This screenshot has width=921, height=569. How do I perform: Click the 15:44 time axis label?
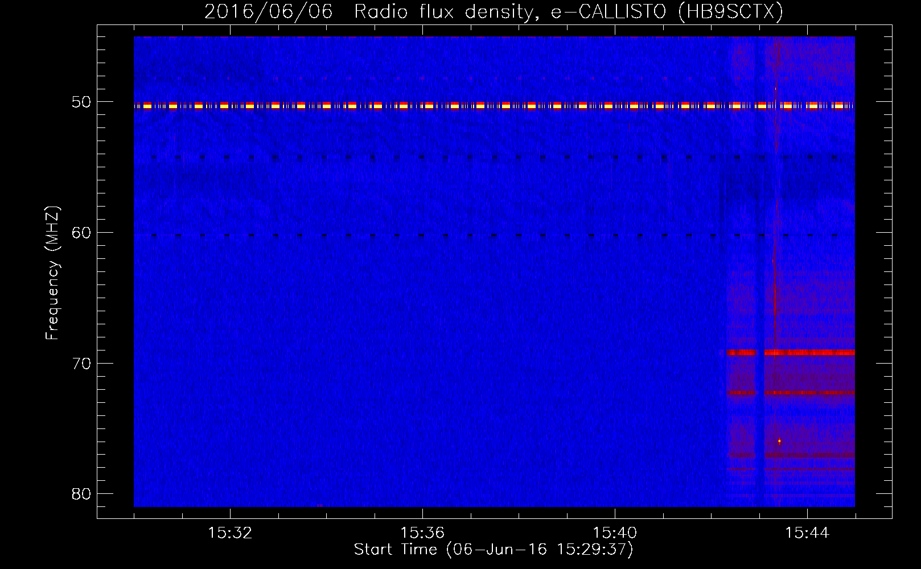[807, 533]
